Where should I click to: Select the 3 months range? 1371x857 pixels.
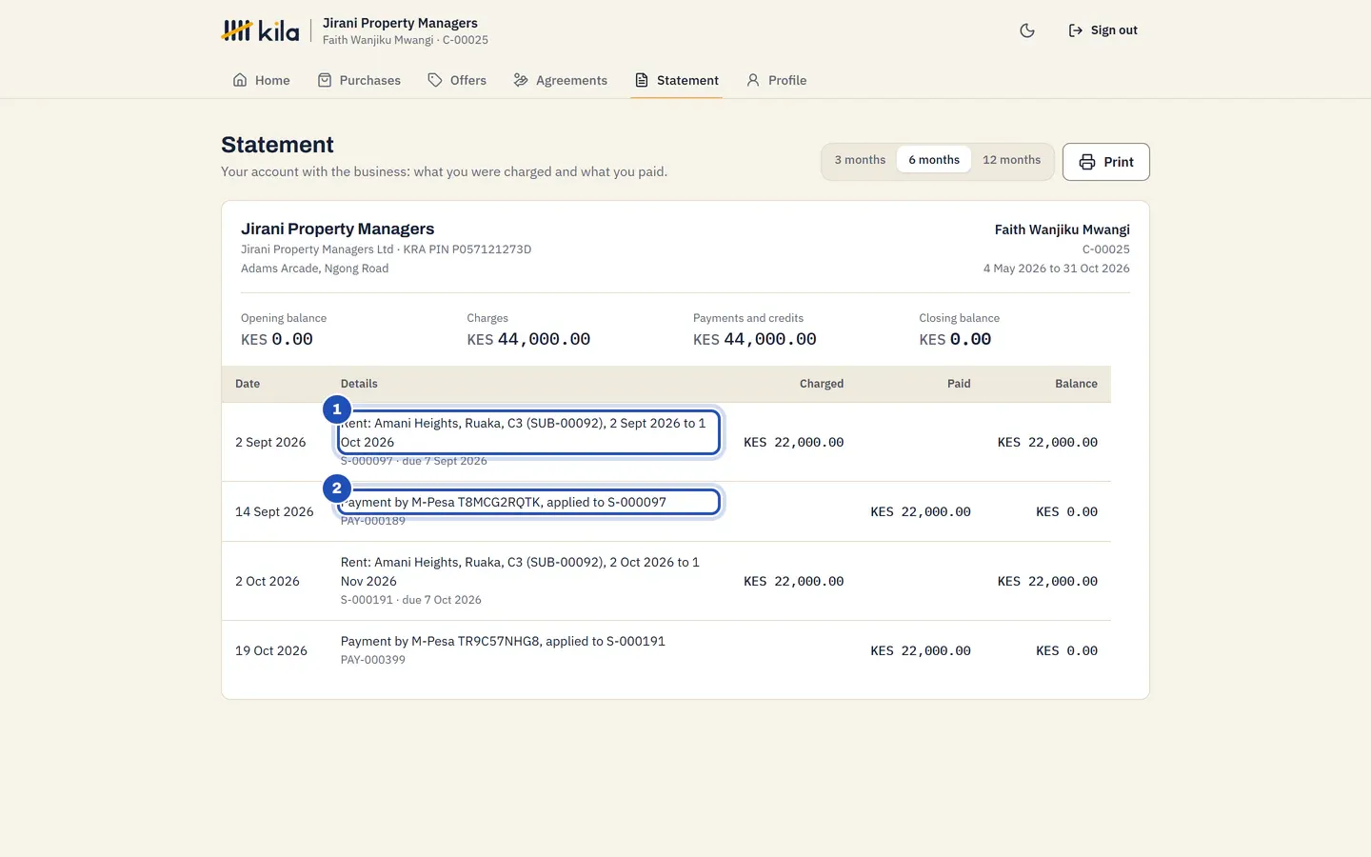[x=860, y=160]
